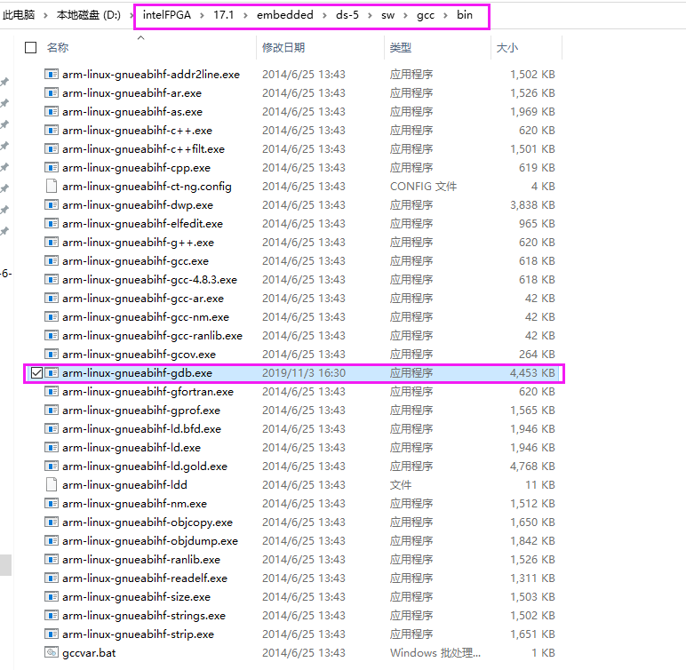The image size is (686, 670).
Task: Go to the gcc folder in the breadcrumb
Action: point(426,15)
